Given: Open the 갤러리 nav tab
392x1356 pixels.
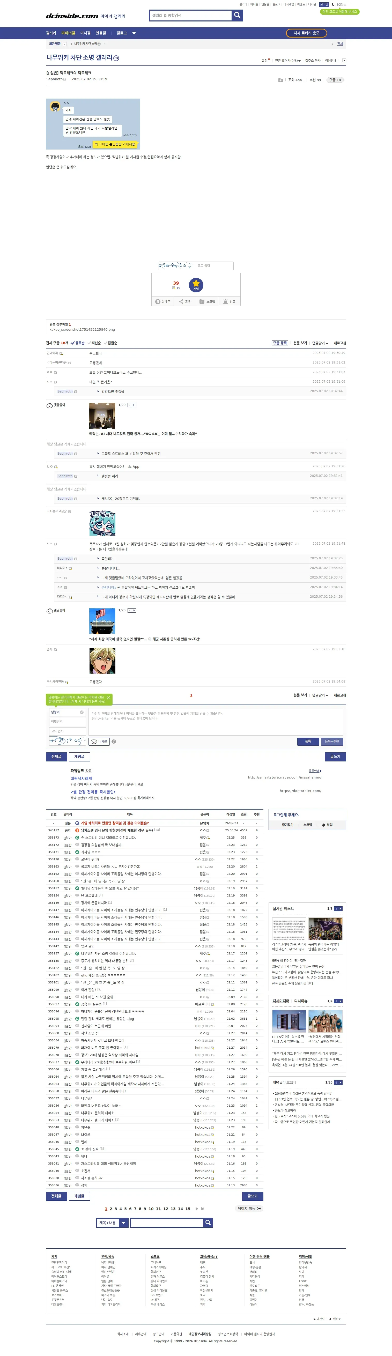Looking at the screenshot, I should point(51,33).
